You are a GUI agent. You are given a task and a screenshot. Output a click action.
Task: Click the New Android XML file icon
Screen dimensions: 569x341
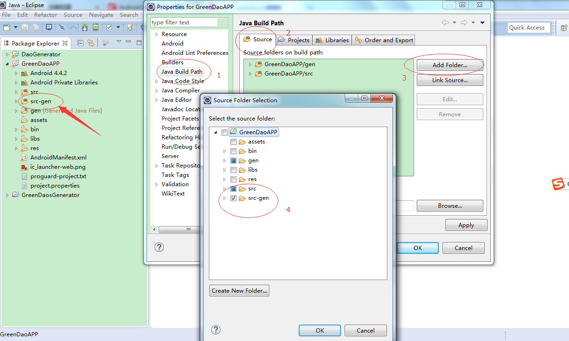click(130, 27)
